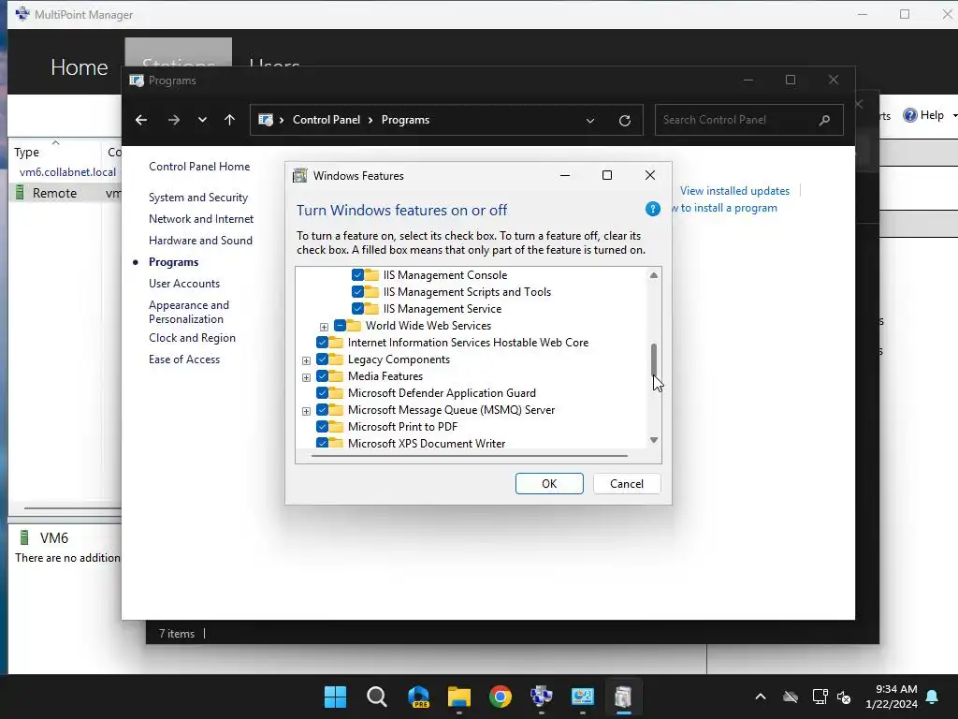Open User Accounts category
This screenshot has height=719, width=958.
[184, 284]
